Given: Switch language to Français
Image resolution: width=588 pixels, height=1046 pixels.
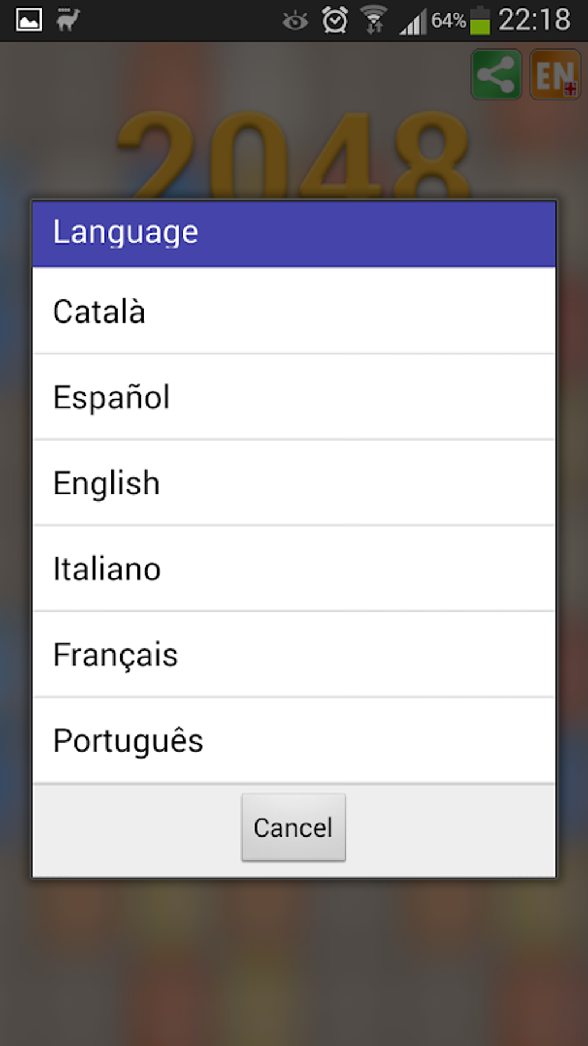Looking at the screenshot, I should (293, 655).
